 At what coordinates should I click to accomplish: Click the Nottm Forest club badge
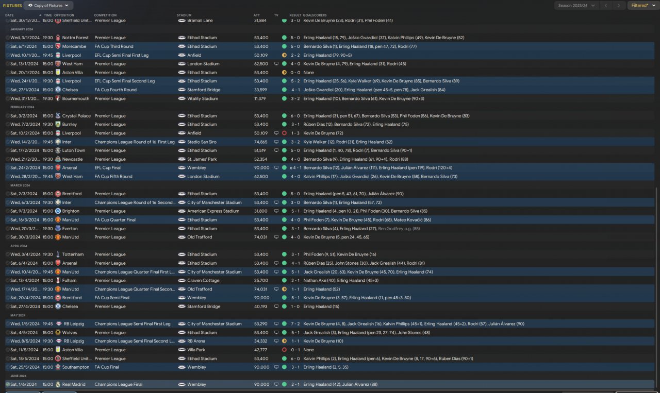[x=58, y=38]
